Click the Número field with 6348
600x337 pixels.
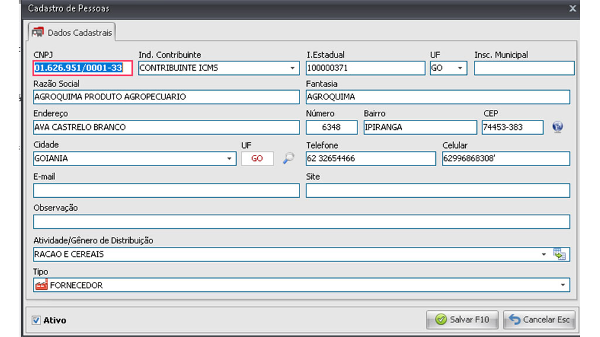coord(332,127)
